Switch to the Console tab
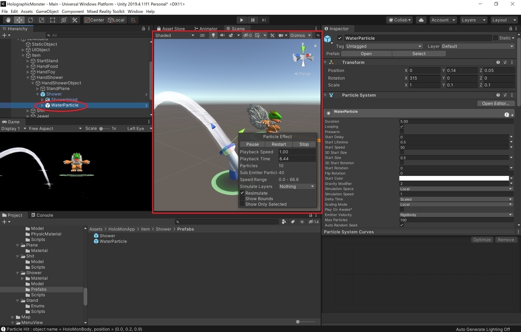Screen dimensions: 521x332 [42, 215]
